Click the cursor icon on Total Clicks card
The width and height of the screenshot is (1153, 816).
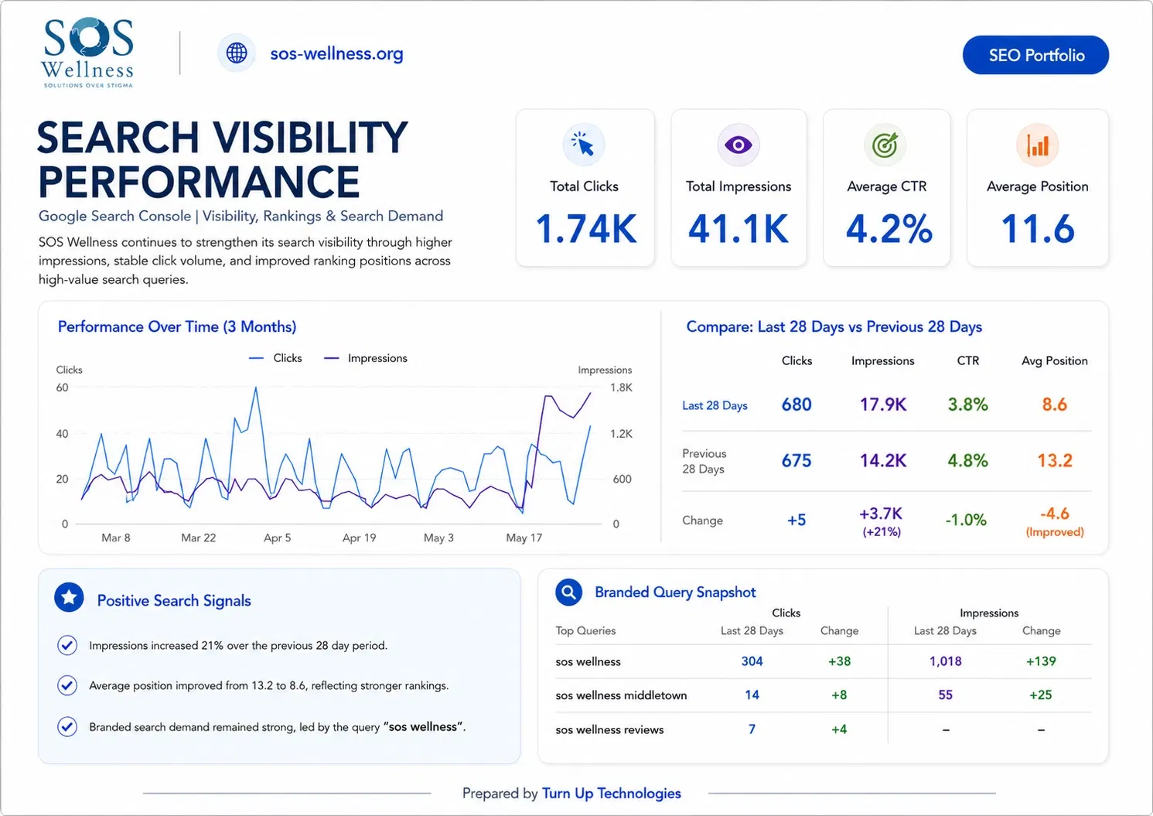tap(583, 145)
